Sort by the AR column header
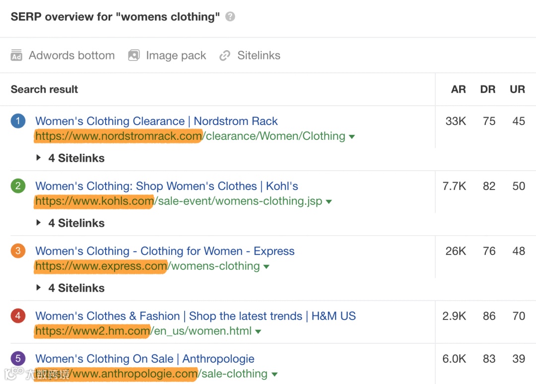536x384 pixels. click(x=459, y=89)
